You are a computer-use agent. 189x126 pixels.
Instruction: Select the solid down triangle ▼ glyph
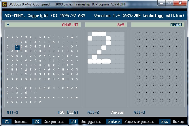point(77,37)
